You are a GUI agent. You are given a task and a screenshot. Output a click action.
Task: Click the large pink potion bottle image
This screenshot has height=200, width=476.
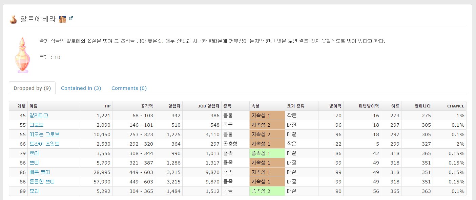[x=22, y=56]
